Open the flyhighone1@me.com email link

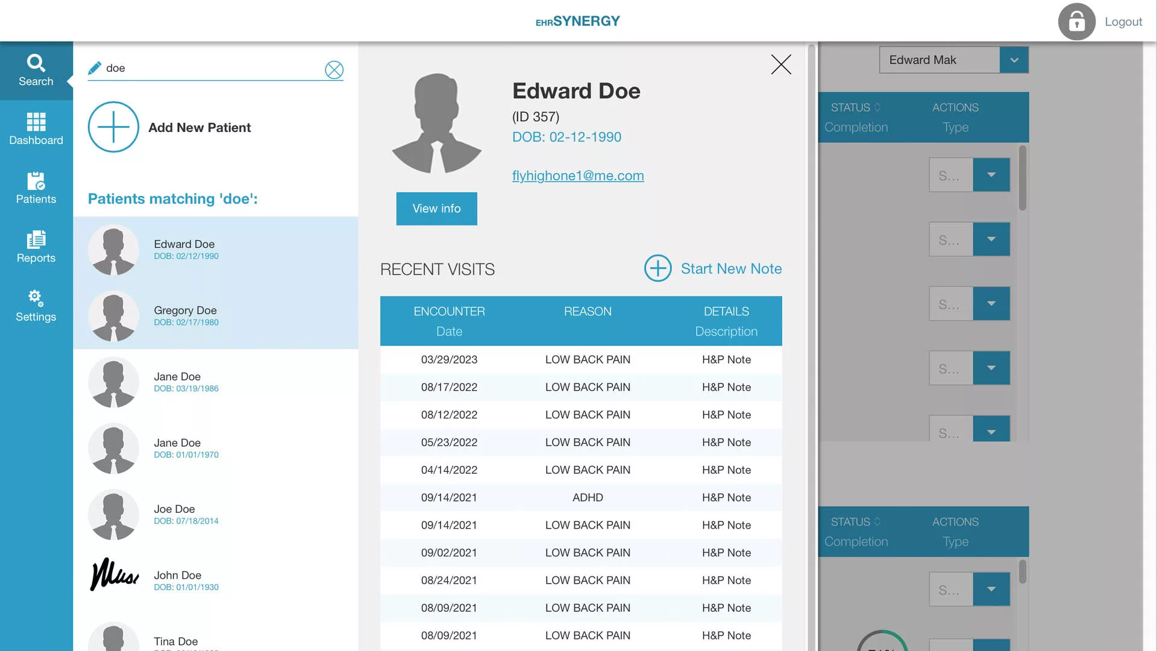tap(577, 175)
